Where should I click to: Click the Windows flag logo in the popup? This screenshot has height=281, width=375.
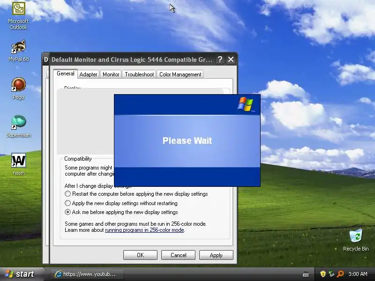click(246, 104)
